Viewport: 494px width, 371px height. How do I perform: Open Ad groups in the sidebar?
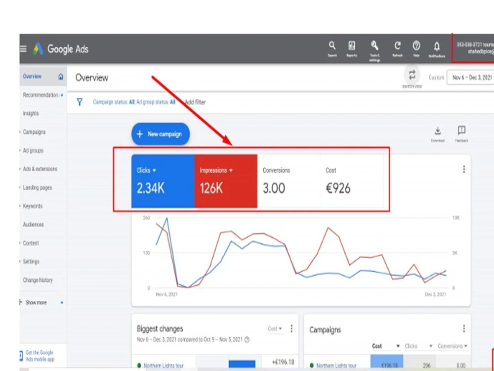coord(33,150)
